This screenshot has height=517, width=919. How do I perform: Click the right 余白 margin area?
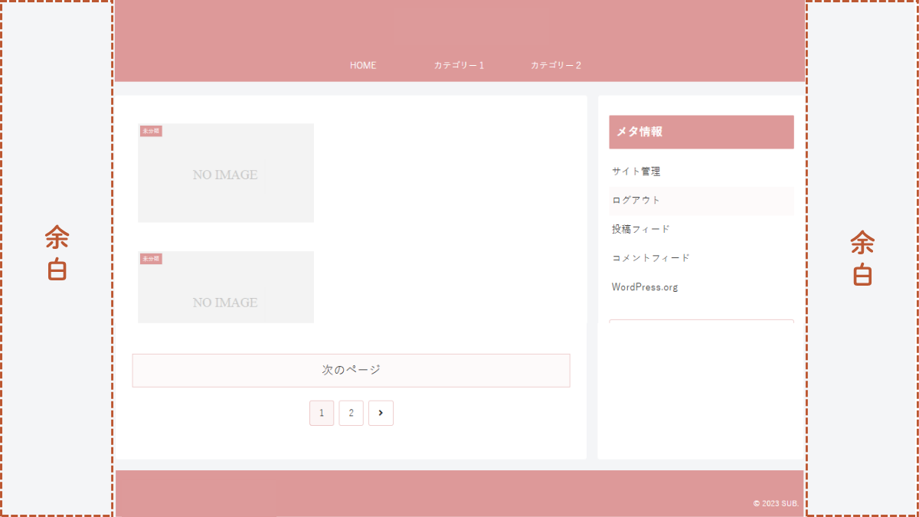(862, 258)
